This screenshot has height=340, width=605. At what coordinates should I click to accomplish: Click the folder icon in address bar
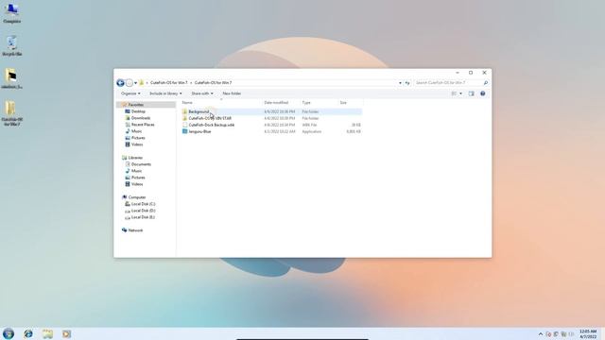coord(142,83)
